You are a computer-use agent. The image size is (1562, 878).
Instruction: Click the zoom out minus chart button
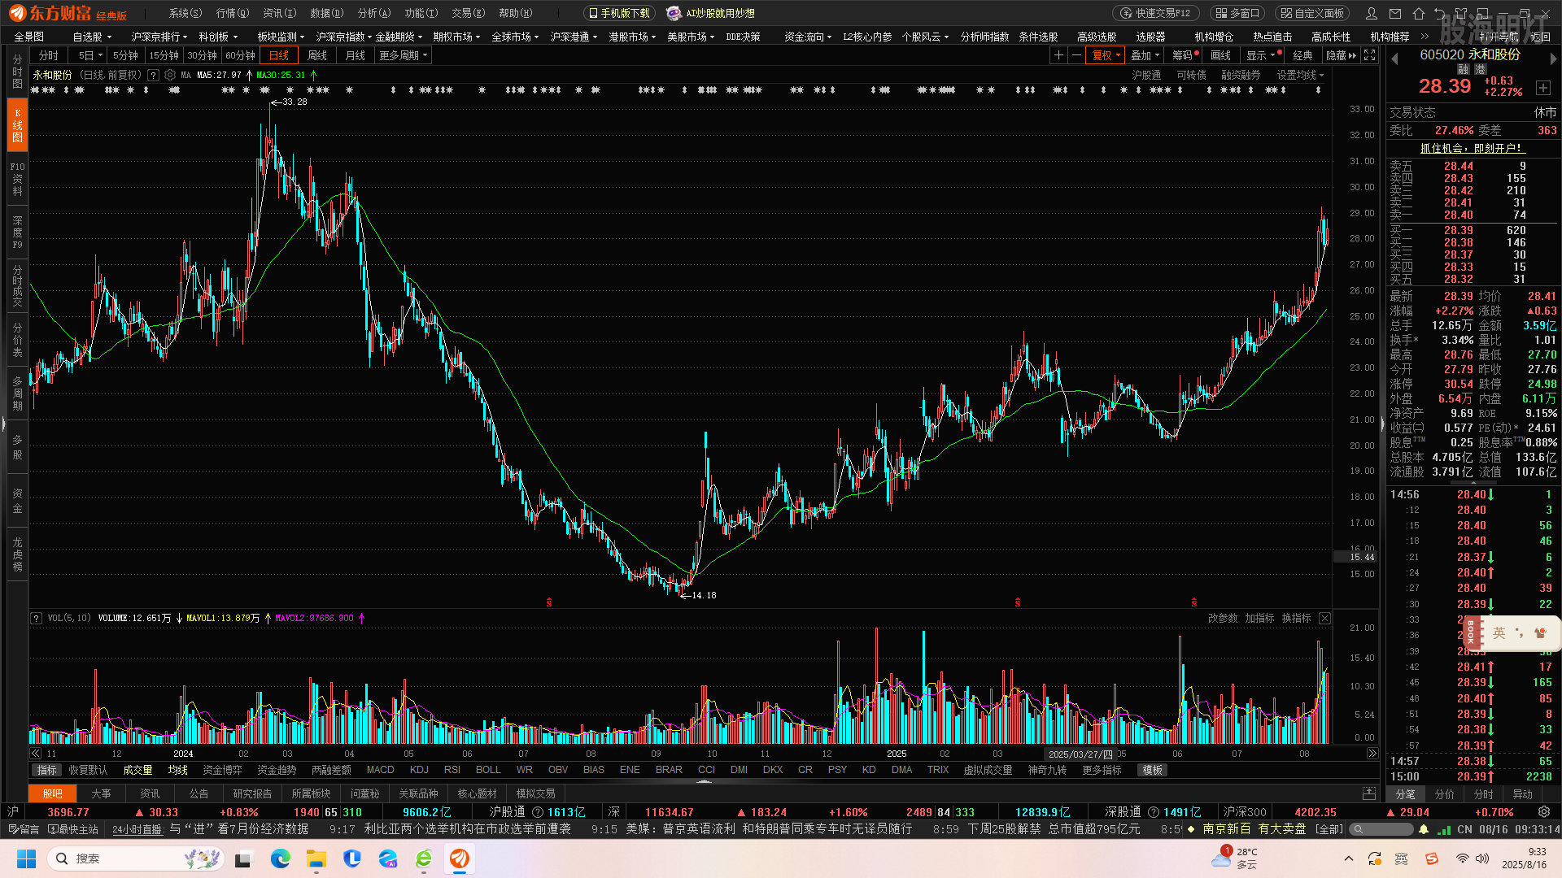click(1076, 55)
